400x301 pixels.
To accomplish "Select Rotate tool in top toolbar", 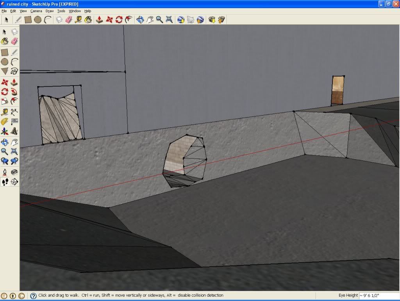I will click(x=119, y=20).
